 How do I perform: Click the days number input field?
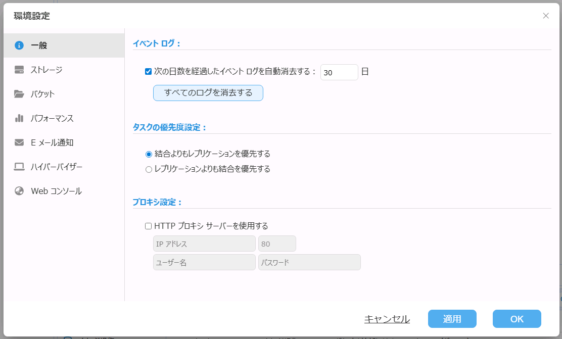[x=339, y=72]
